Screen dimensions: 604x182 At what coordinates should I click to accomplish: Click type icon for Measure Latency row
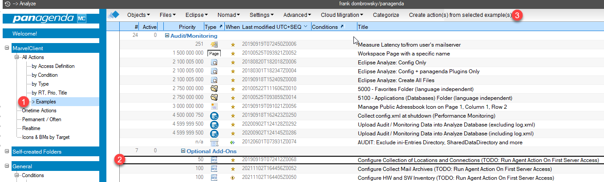(214, 44)
